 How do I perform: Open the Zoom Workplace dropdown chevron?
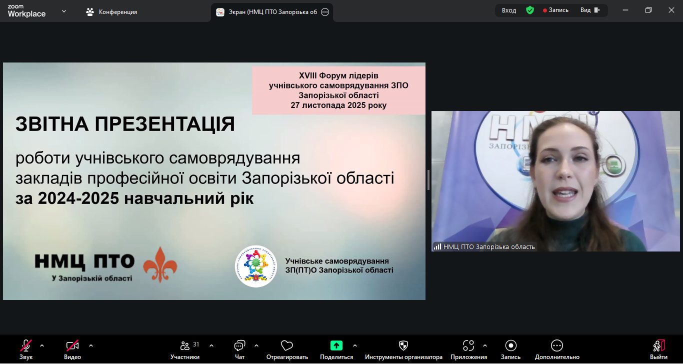64,11
